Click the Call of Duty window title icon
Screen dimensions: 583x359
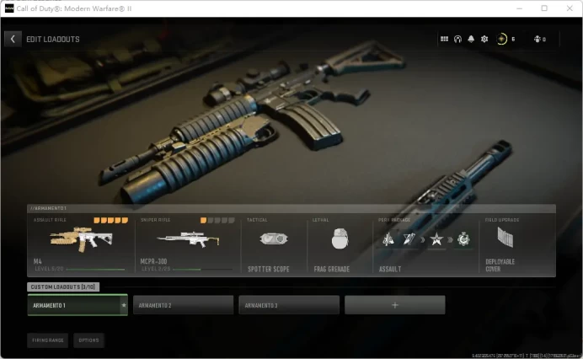coord(9,8)
